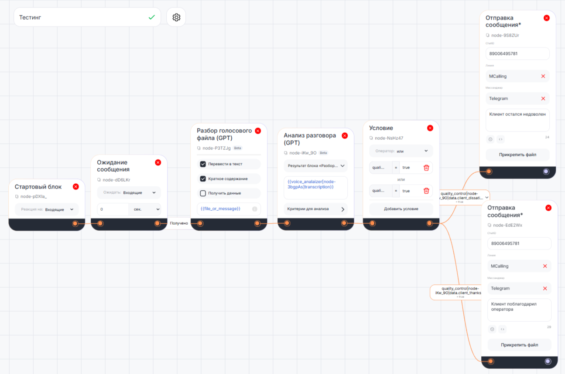Copy node ID node-P3TZJg
The width and height of the screenshot is (565, 374).
(199, 148)
